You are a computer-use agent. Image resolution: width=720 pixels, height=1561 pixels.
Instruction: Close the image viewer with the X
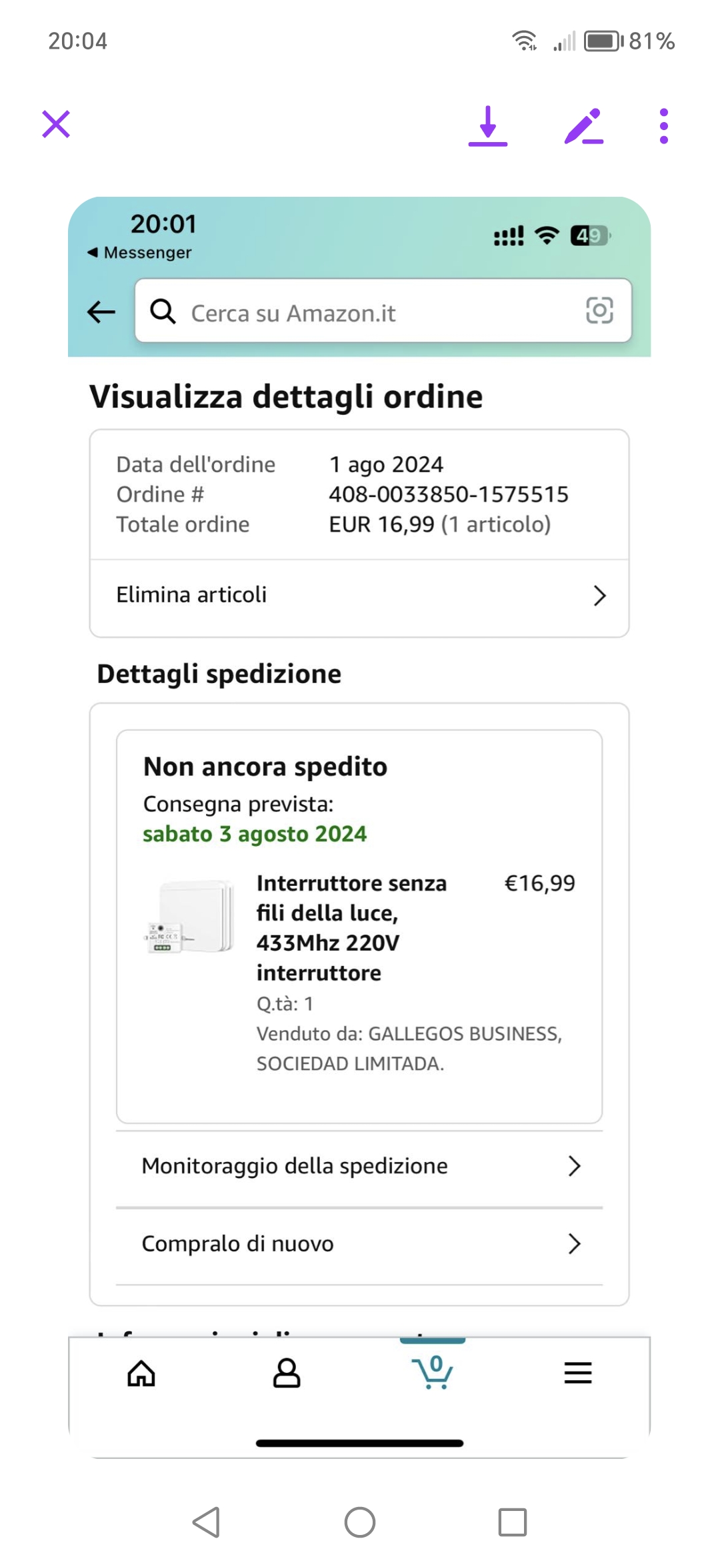coord(56,125)
